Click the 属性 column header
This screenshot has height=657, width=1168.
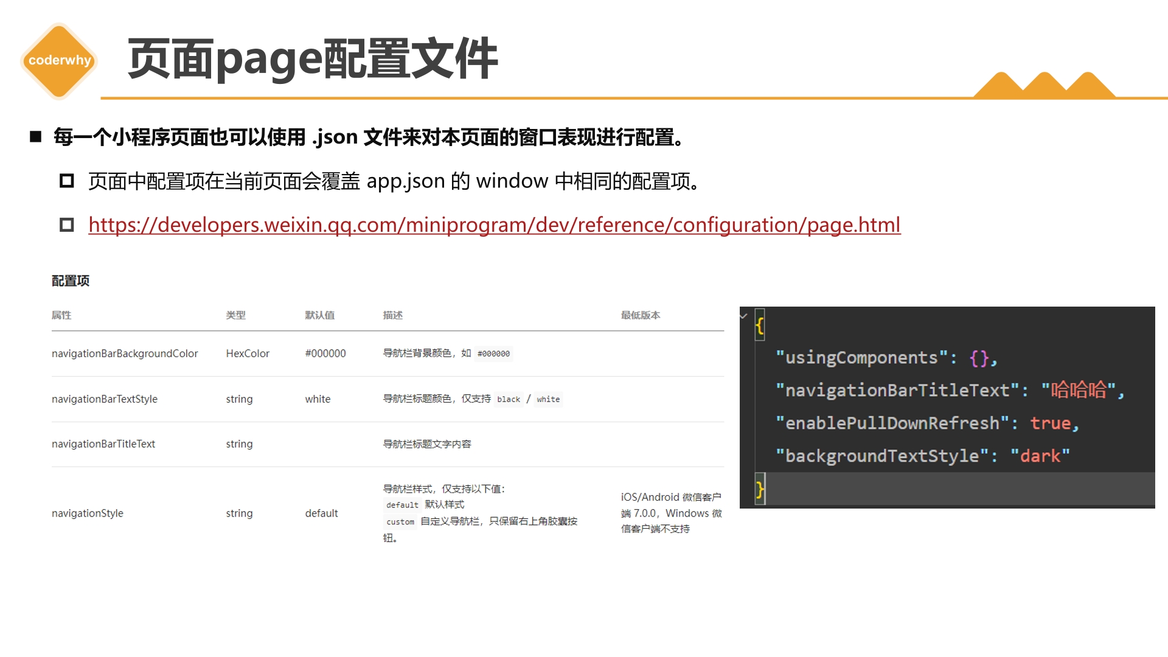61,315
